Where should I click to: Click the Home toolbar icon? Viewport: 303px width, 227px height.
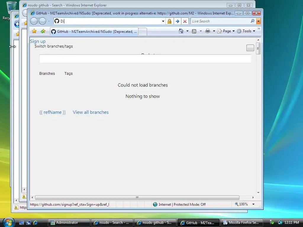[x=181, y=31]
